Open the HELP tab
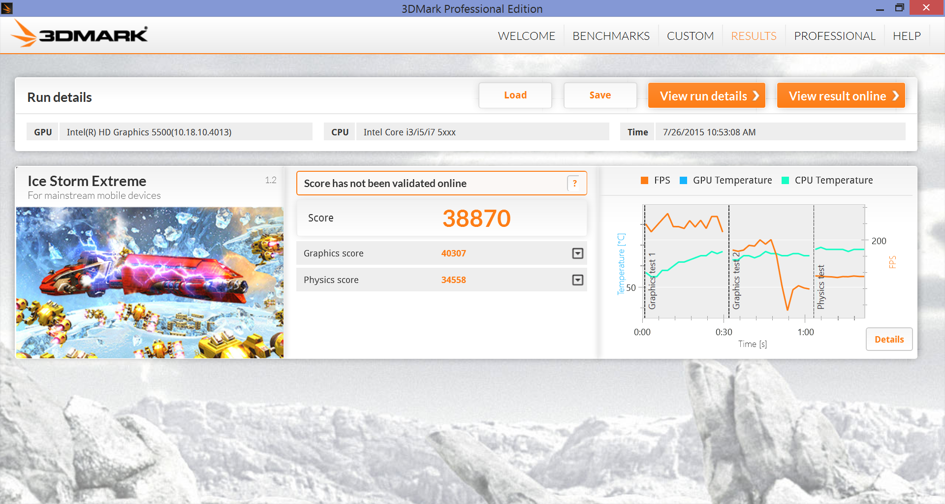This screenshot has width=945, height=504. (907, 36)
